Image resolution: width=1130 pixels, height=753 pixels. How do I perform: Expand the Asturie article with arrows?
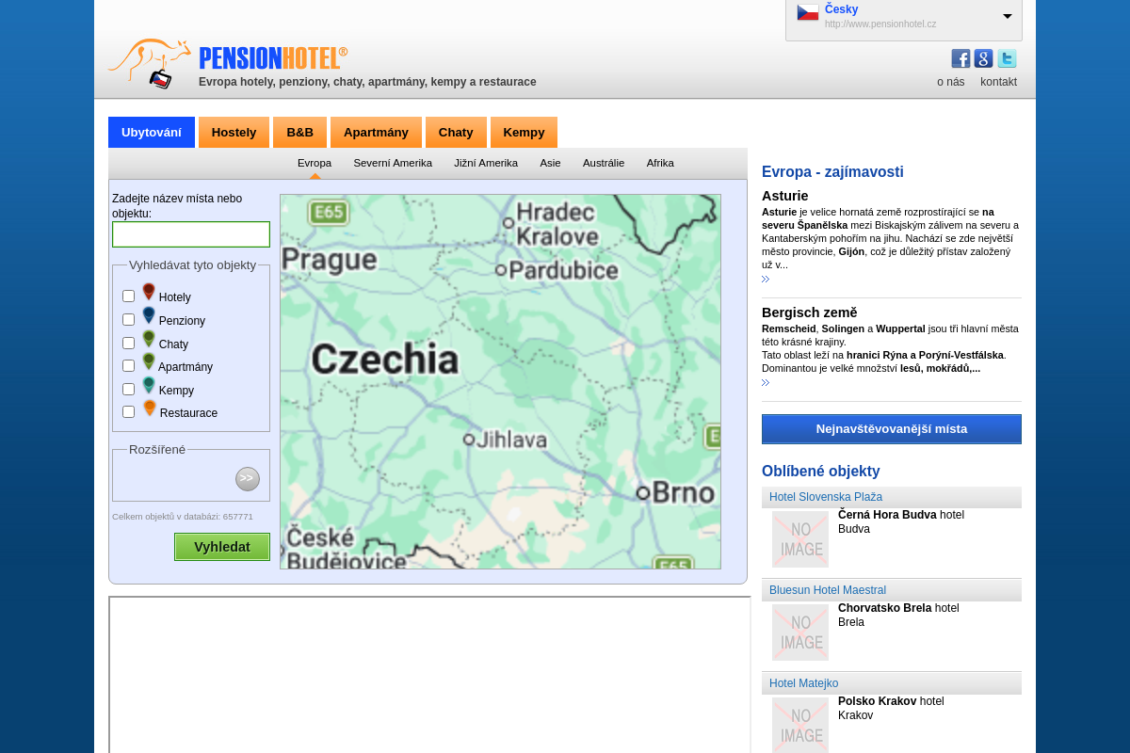click(766, 280)
